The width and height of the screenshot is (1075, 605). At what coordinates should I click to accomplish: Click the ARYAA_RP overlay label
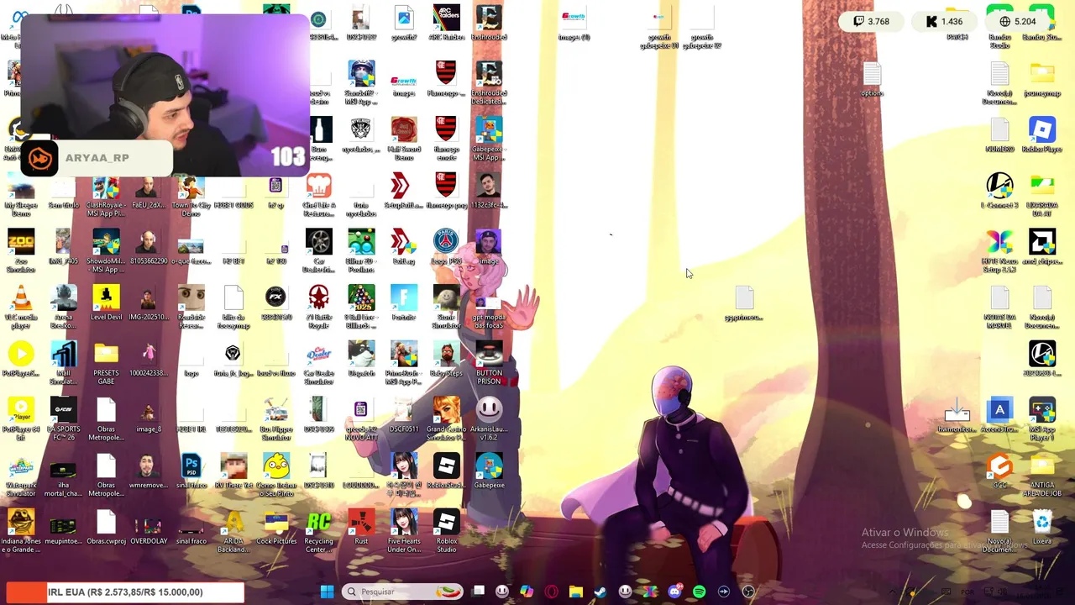97,158
